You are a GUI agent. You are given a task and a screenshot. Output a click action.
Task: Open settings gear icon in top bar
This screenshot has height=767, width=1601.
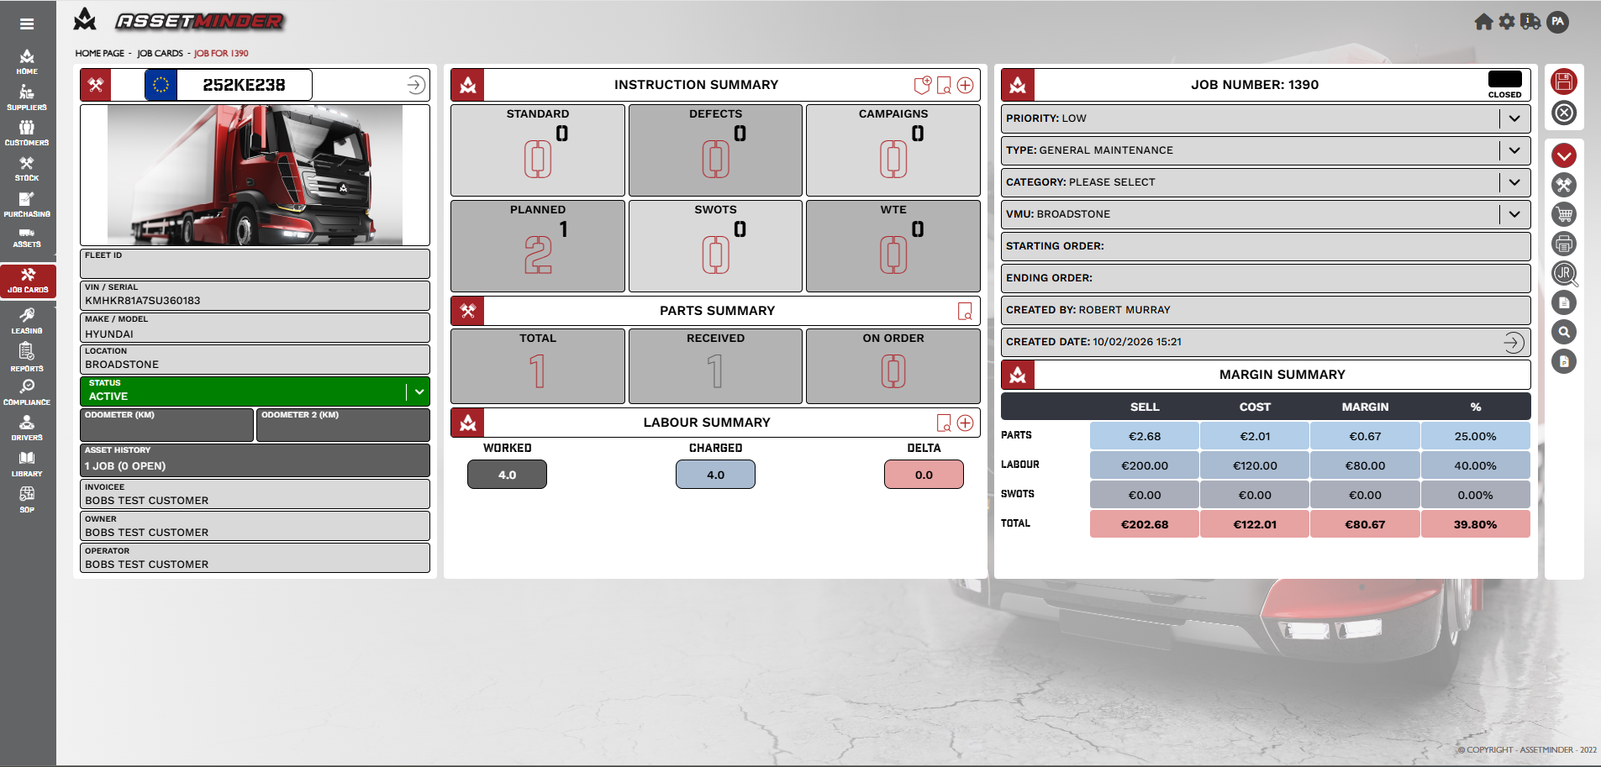point(1507,22)
